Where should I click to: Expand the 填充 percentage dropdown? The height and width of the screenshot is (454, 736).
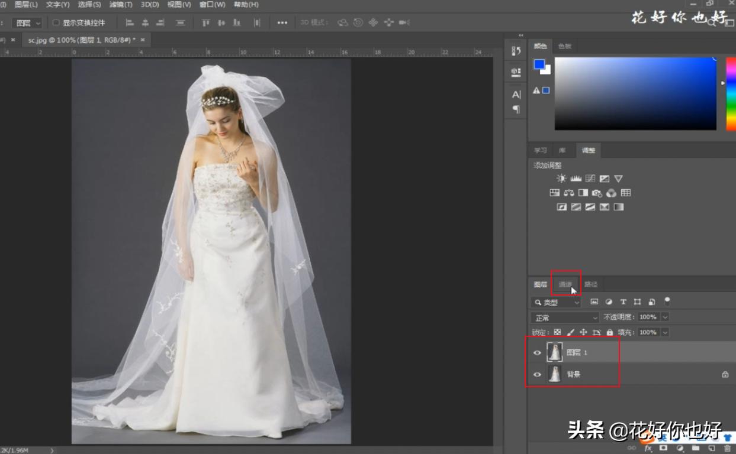664,332
